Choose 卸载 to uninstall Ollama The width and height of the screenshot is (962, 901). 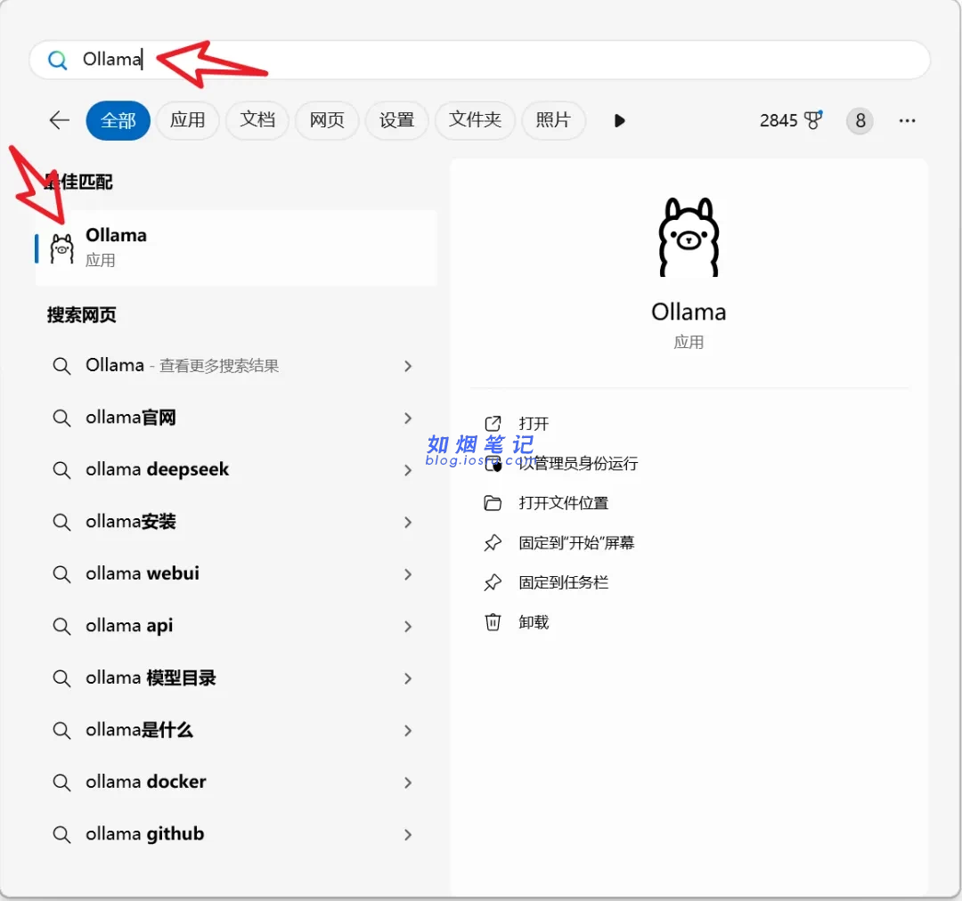click(x=534, y=622)
